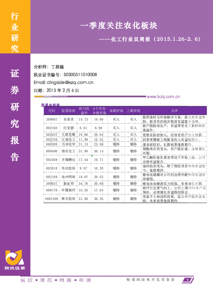Viewport: 213px width, 301px height.
Task: Click the 本期评级 column header
Action: 116,111
